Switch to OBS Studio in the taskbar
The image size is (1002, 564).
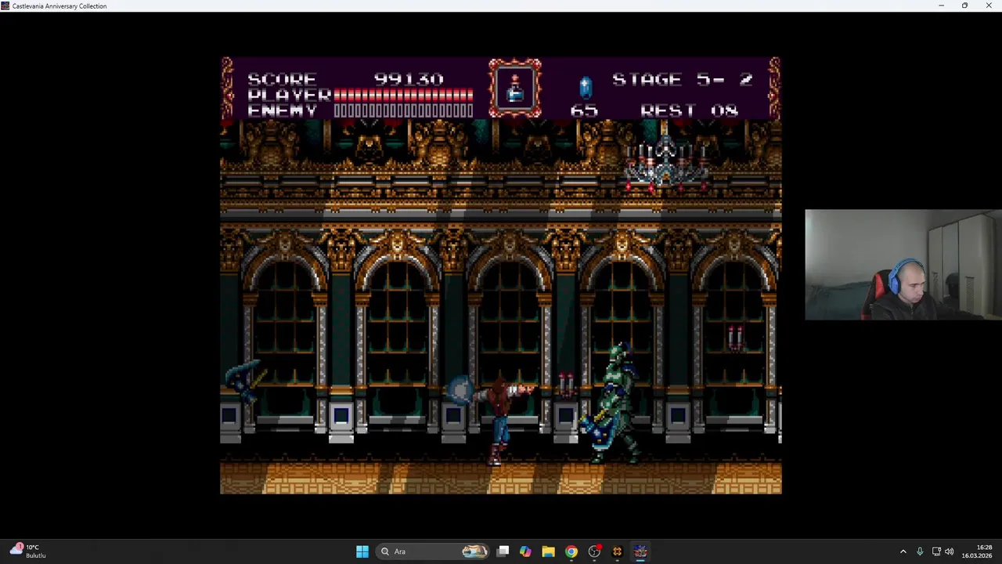point(594,551)
